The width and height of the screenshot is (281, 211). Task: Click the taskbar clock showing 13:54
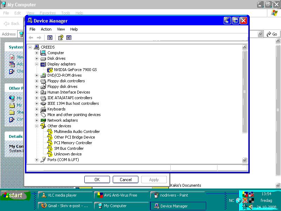pos(266,194)
